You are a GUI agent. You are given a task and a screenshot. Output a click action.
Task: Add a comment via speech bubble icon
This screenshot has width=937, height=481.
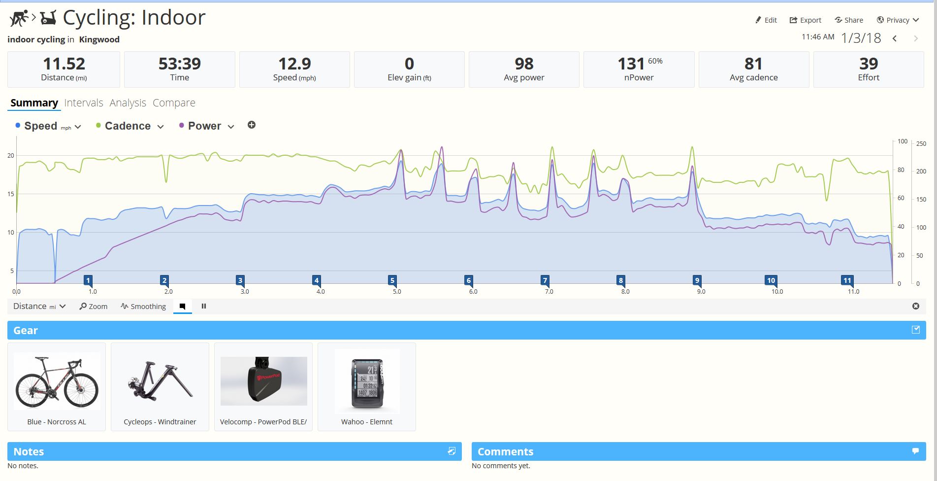915,451
